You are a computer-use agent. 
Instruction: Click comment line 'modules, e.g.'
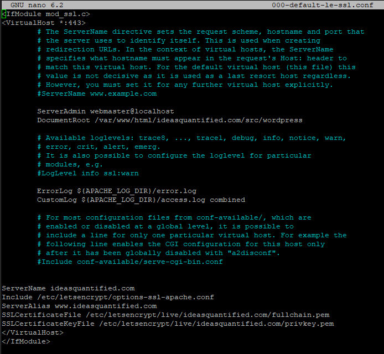click(x=70, y=164)
